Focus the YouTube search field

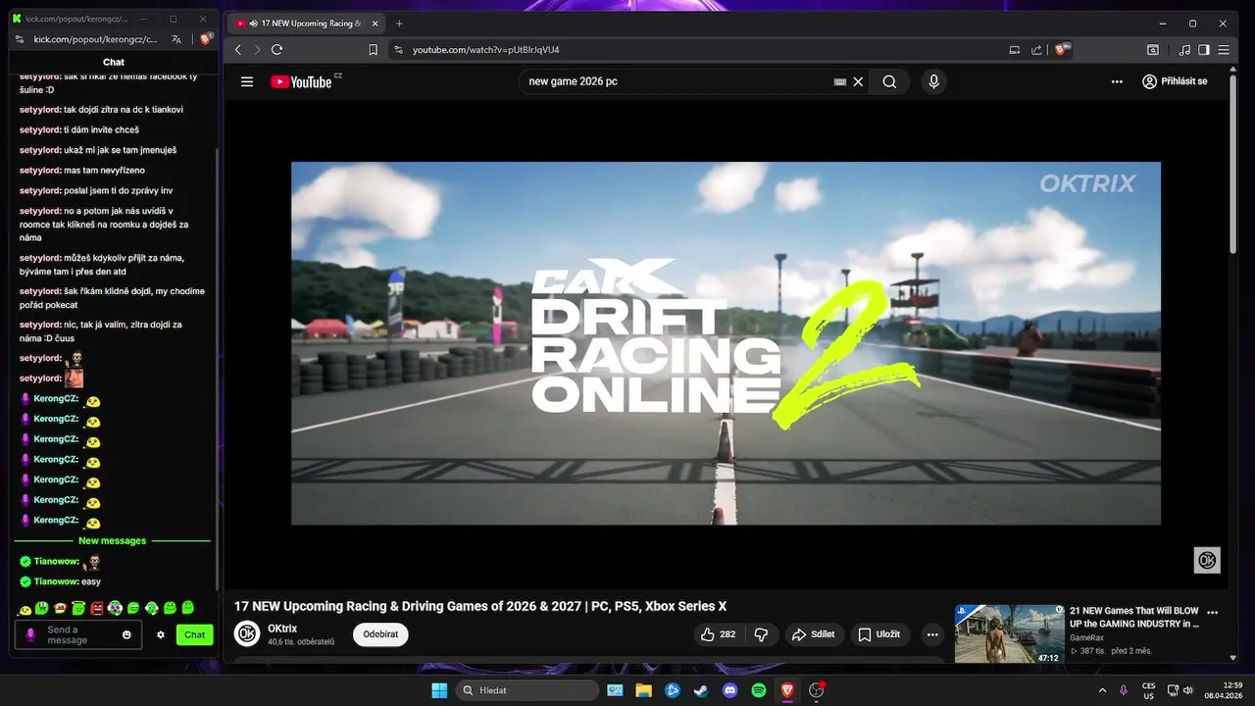pos(677,81)
